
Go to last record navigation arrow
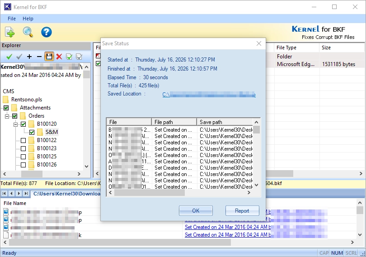(26, 194)
